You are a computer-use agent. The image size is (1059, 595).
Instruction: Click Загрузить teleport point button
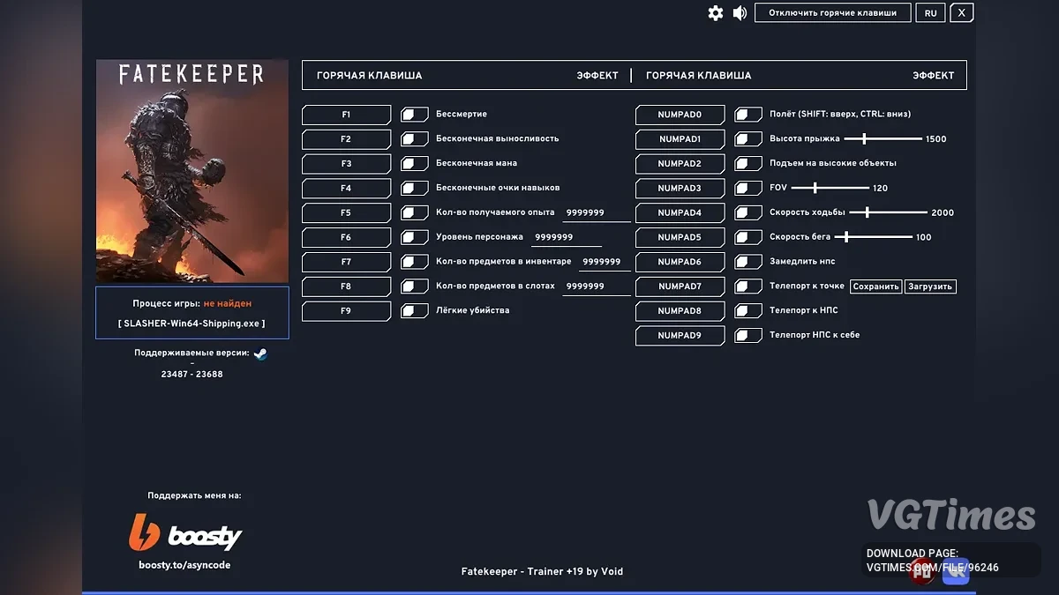point(930,286)
